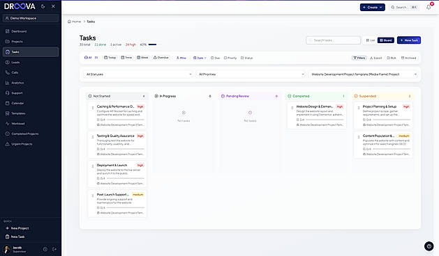Show Archived tasks
Viewport: 439px width, 256px height.
click(x=408, y=58)
